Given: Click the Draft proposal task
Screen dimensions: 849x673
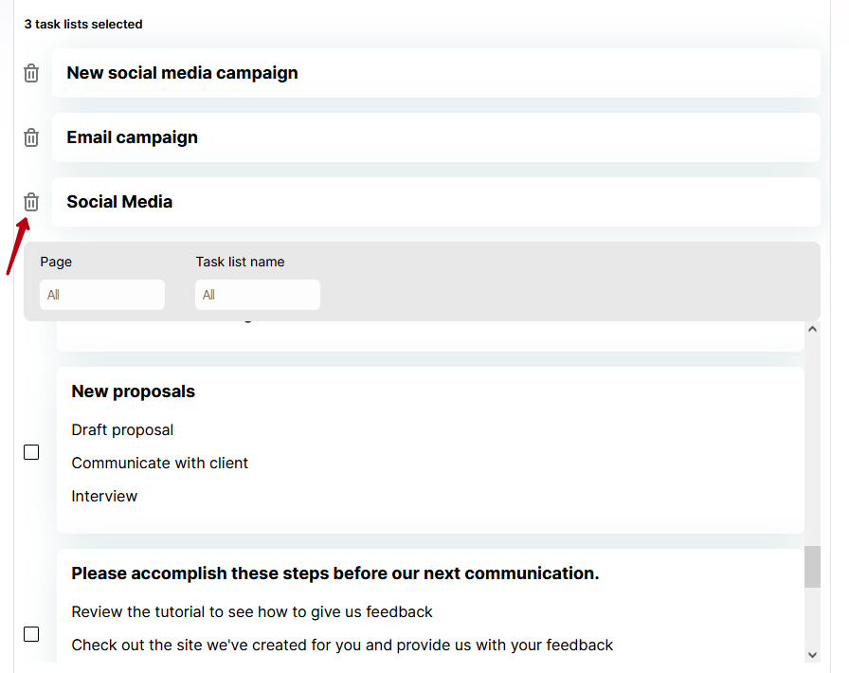Looking at the screenshot, I should coord(122,429).
